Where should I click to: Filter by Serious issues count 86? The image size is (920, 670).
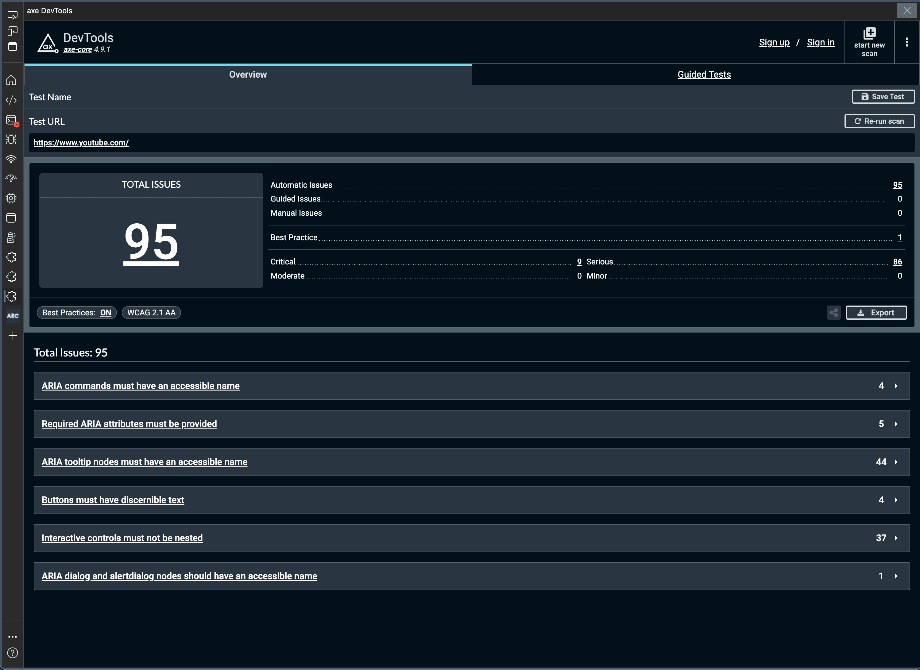coord(898,262)
